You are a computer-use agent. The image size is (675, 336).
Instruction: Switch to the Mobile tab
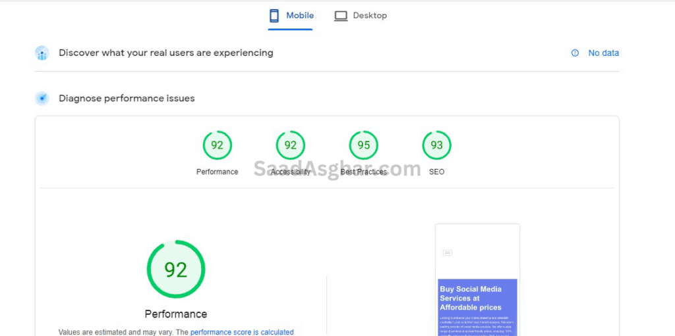[291, 16]
